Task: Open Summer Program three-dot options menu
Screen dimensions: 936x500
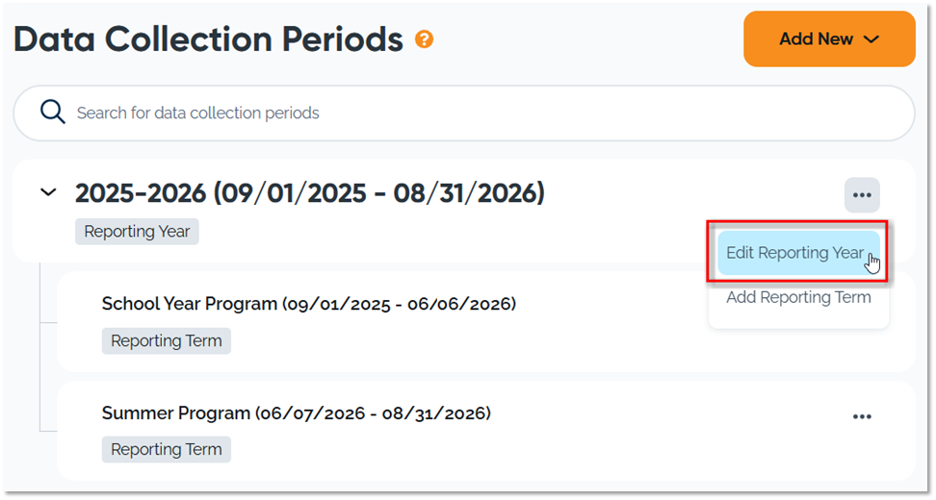Action: point(862,416)
